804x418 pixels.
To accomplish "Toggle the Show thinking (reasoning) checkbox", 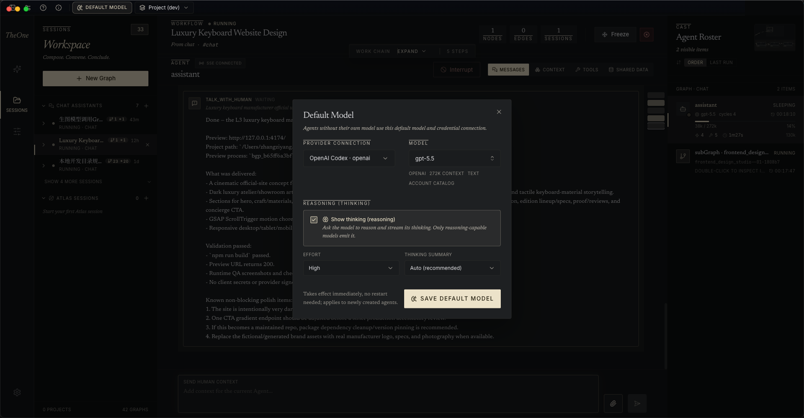I will pyautogui.click(x=314, y=219).
